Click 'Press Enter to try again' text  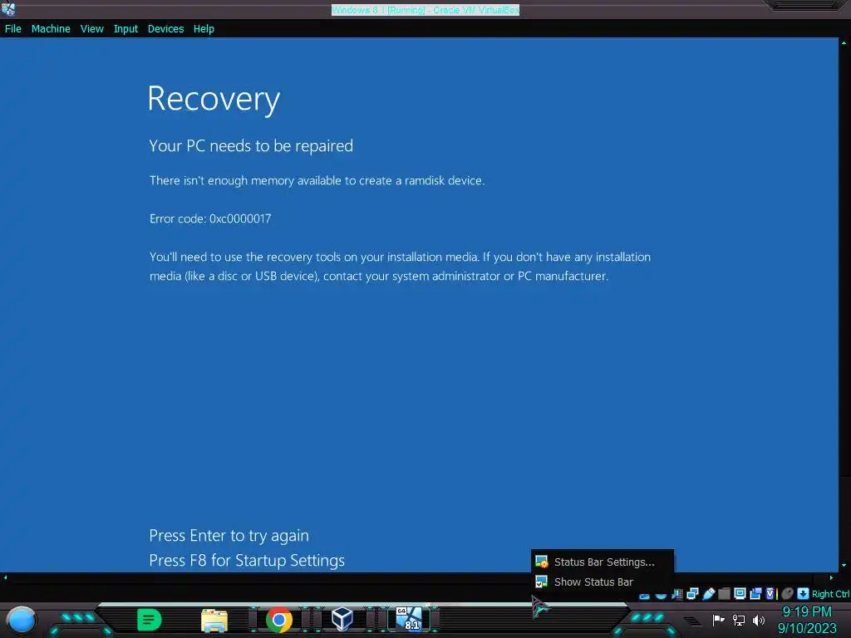pyautogui.click(x=229, y=536)
